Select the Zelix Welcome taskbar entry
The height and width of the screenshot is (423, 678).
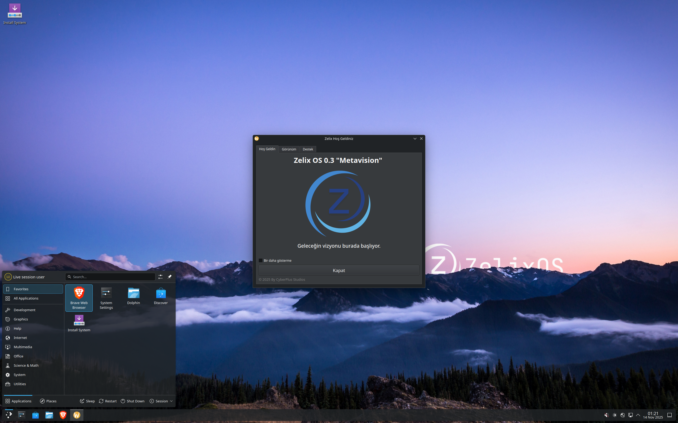[x=77, y=415]
